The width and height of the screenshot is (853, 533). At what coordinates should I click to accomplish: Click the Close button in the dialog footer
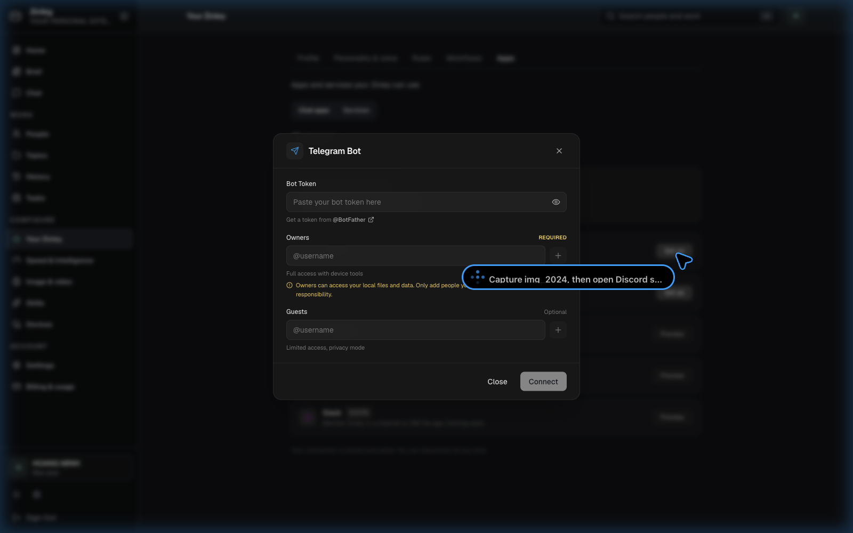pyautogui.click(x=497, y=382)
